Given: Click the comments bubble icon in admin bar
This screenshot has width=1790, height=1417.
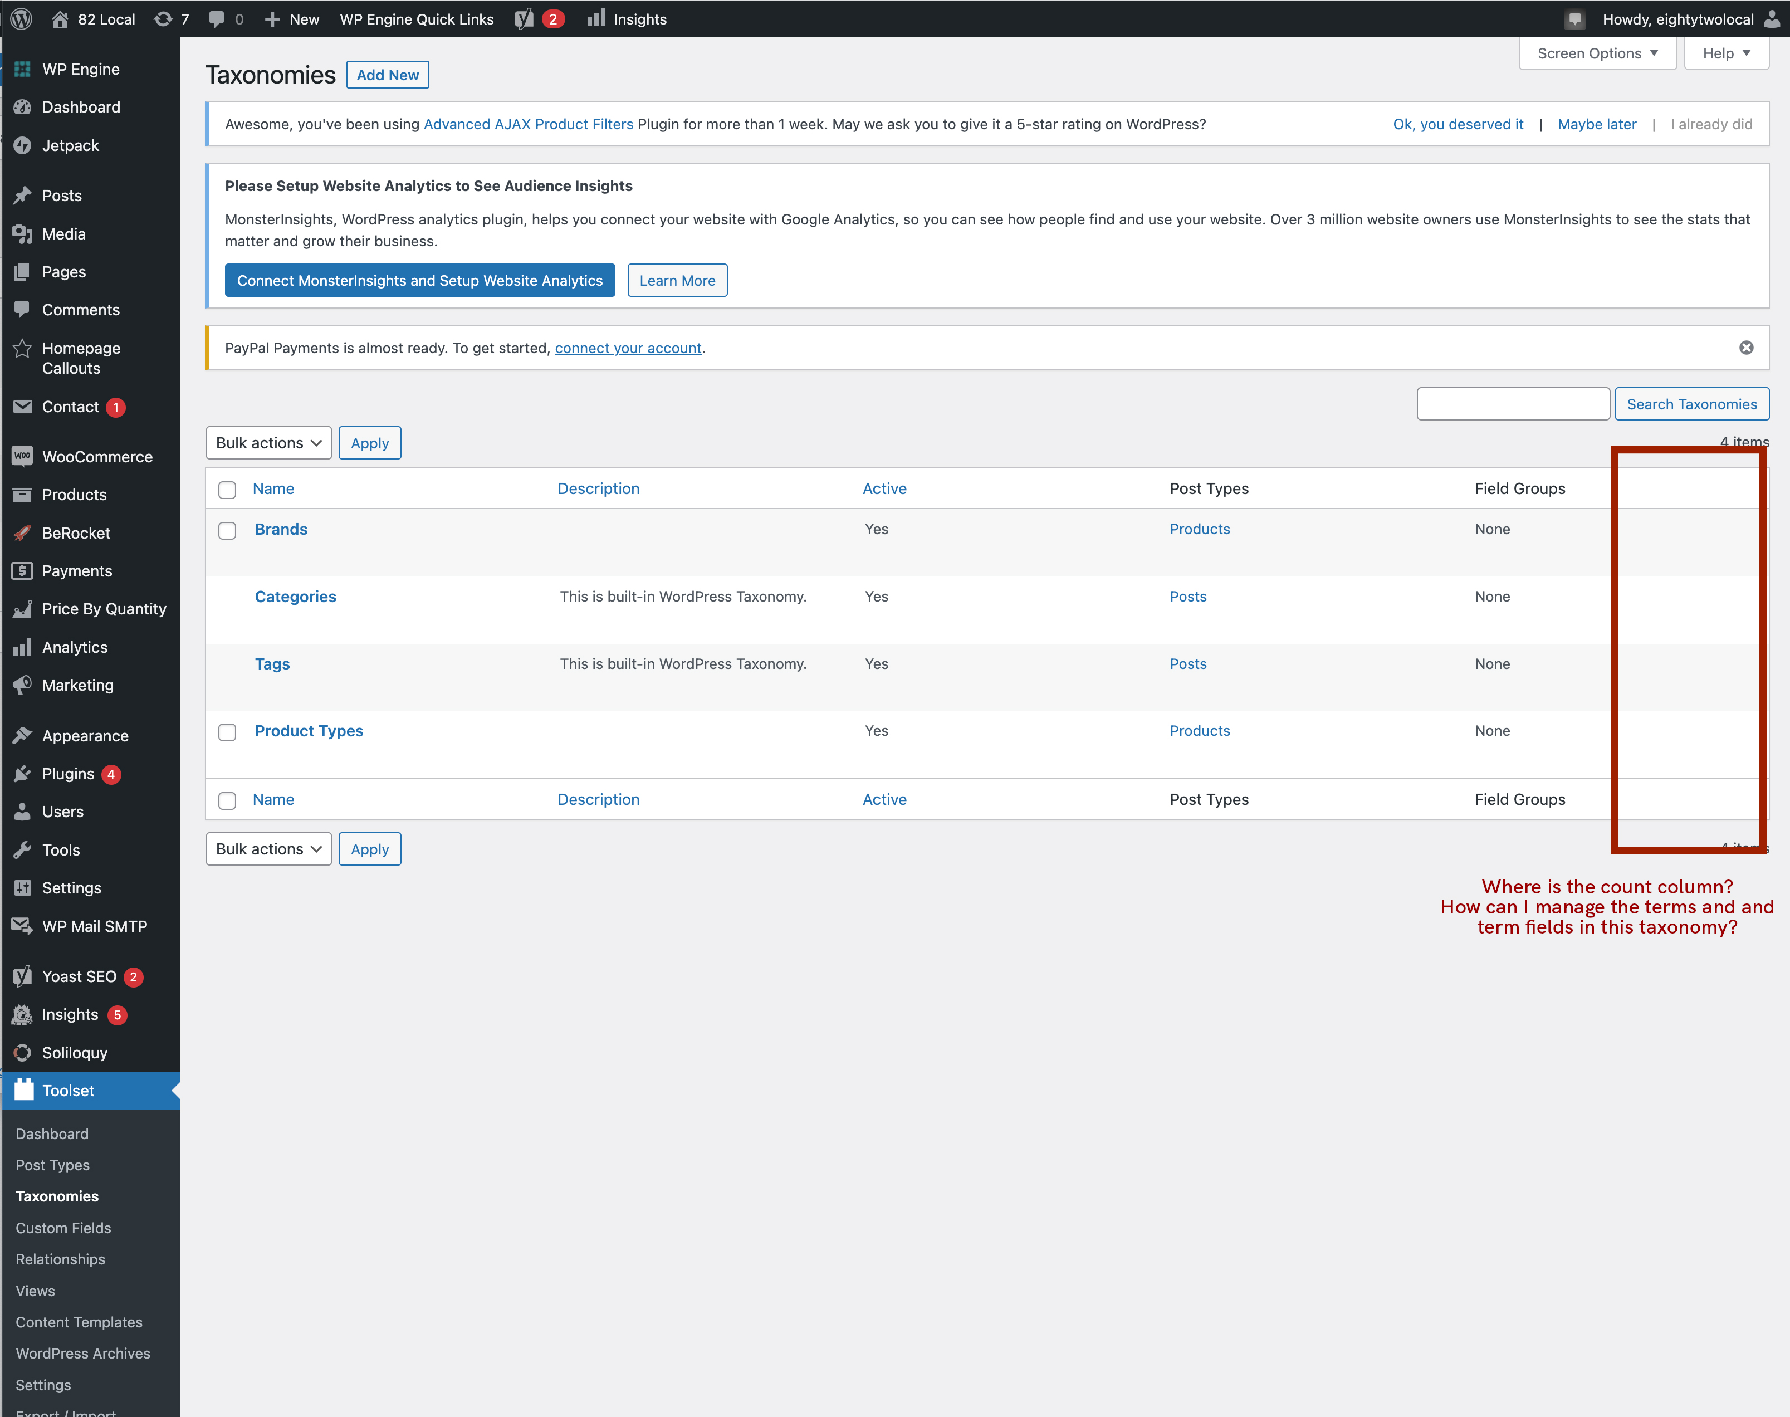Looking at the screenshot, I should pyautogui.click(x=217, y=18).
